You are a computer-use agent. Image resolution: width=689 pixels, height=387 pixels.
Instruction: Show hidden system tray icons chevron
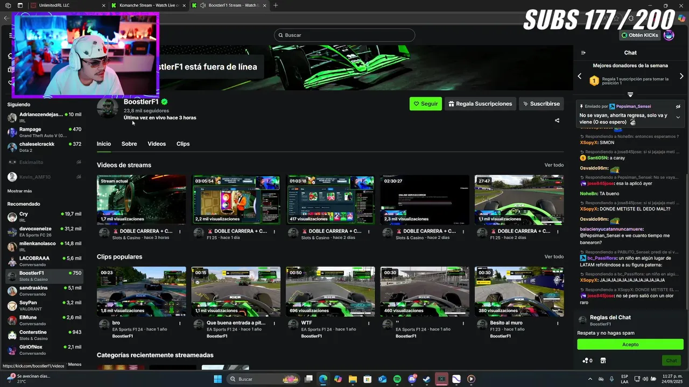[590, 379]
